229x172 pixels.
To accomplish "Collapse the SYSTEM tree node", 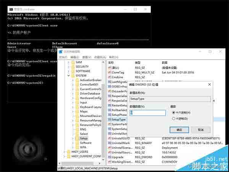I will (x=69, y=76).
